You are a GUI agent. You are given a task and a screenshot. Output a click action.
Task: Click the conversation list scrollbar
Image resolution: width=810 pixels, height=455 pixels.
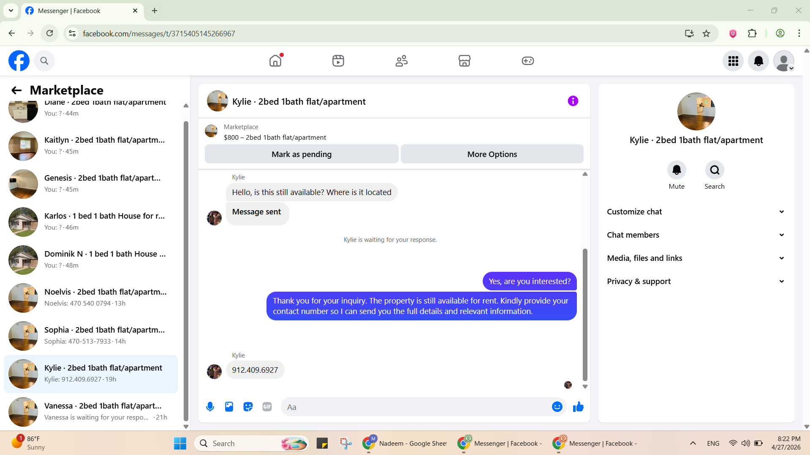186,270
